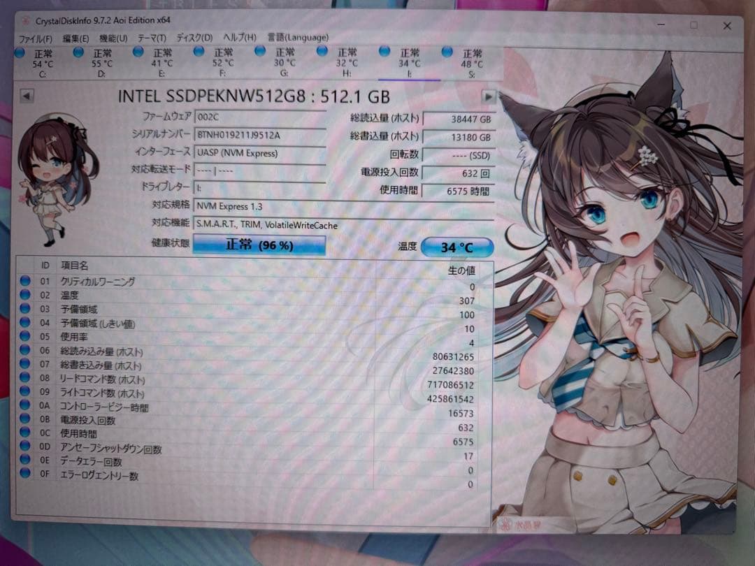Viewport: 755px width, 566px height.
Task: Click status icon of row 0E データエラー回数
Action: pos(25,460)
